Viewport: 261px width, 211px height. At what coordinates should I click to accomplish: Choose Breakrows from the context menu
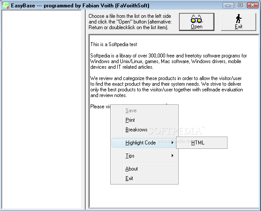pos(145,129)
